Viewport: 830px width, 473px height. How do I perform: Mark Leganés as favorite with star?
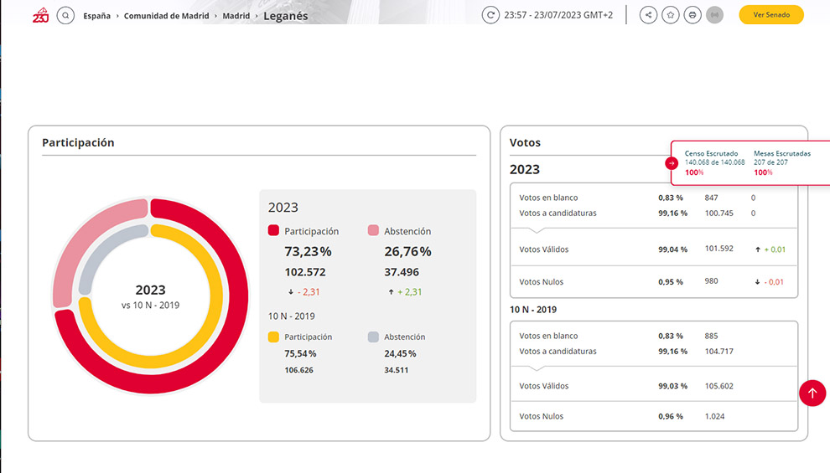pyautogui.click(x=670, y=15)
